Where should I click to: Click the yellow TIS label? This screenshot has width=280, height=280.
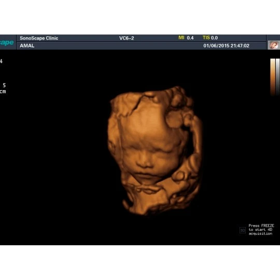[206, 38]
